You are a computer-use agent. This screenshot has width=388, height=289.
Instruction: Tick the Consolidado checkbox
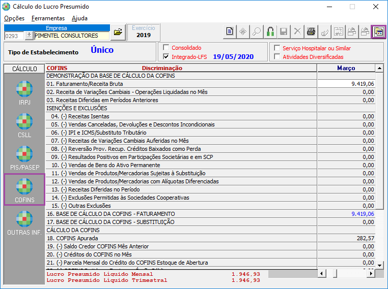(166, 47)
